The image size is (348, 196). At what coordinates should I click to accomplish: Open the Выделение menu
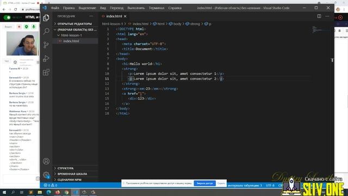pyautogui.click(x=87, y=8)
